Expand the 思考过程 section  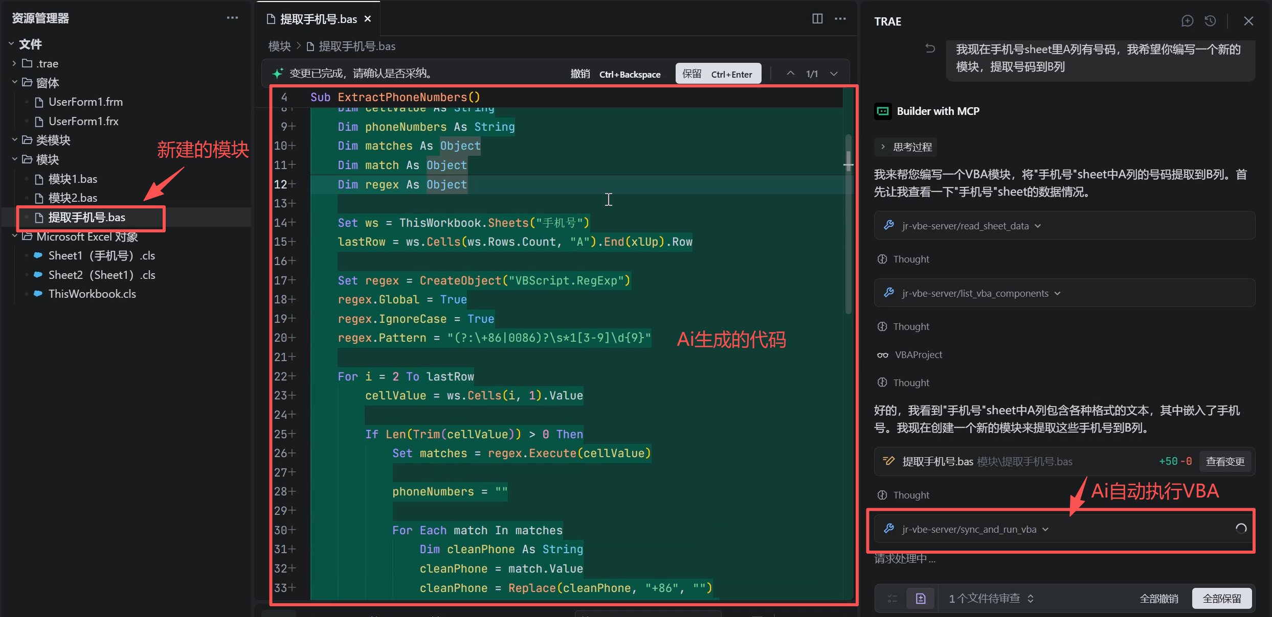(x=905, y=147)
